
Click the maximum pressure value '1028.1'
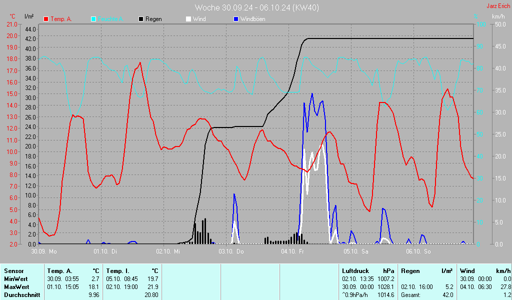(386, 287)
